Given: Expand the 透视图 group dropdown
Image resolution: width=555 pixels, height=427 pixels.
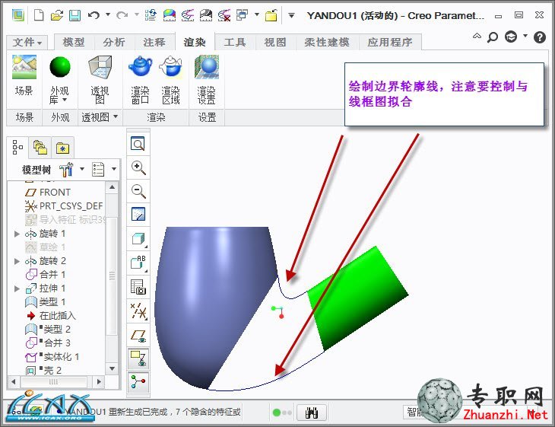Looking at the screenshot, I should point(116,116).
